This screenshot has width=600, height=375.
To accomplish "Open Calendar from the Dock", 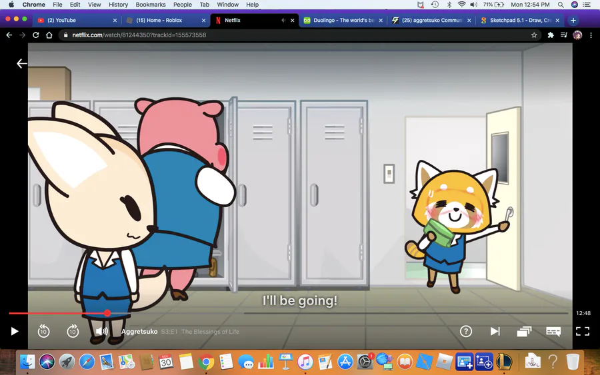I will pyautogui.click(x=166, y=361).
